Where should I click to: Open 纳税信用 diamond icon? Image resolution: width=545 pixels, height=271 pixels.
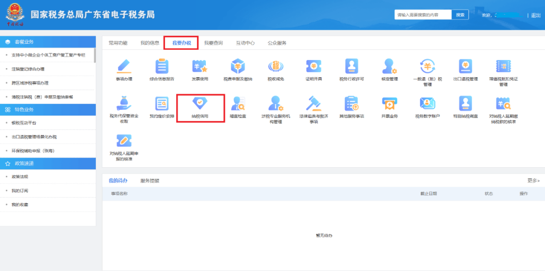pos(200,103)
